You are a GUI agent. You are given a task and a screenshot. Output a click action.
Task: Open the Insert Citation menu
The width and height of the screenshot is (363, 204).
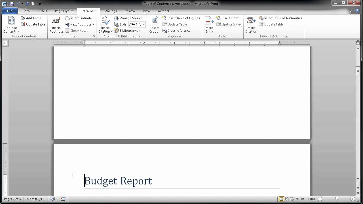[x=105, y=25]
